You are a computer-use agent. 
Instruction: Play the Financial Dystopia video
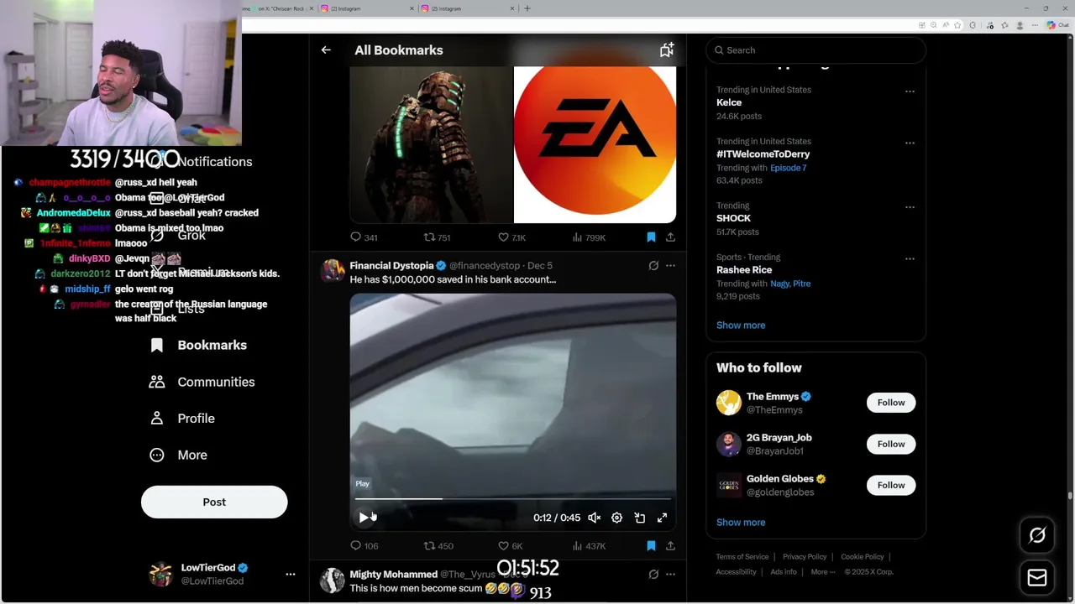[364, 518]
